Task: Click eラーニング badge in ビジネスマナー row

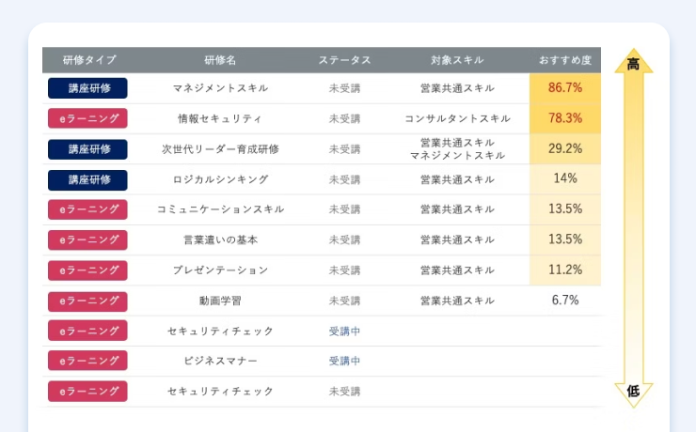Action: 87,361
